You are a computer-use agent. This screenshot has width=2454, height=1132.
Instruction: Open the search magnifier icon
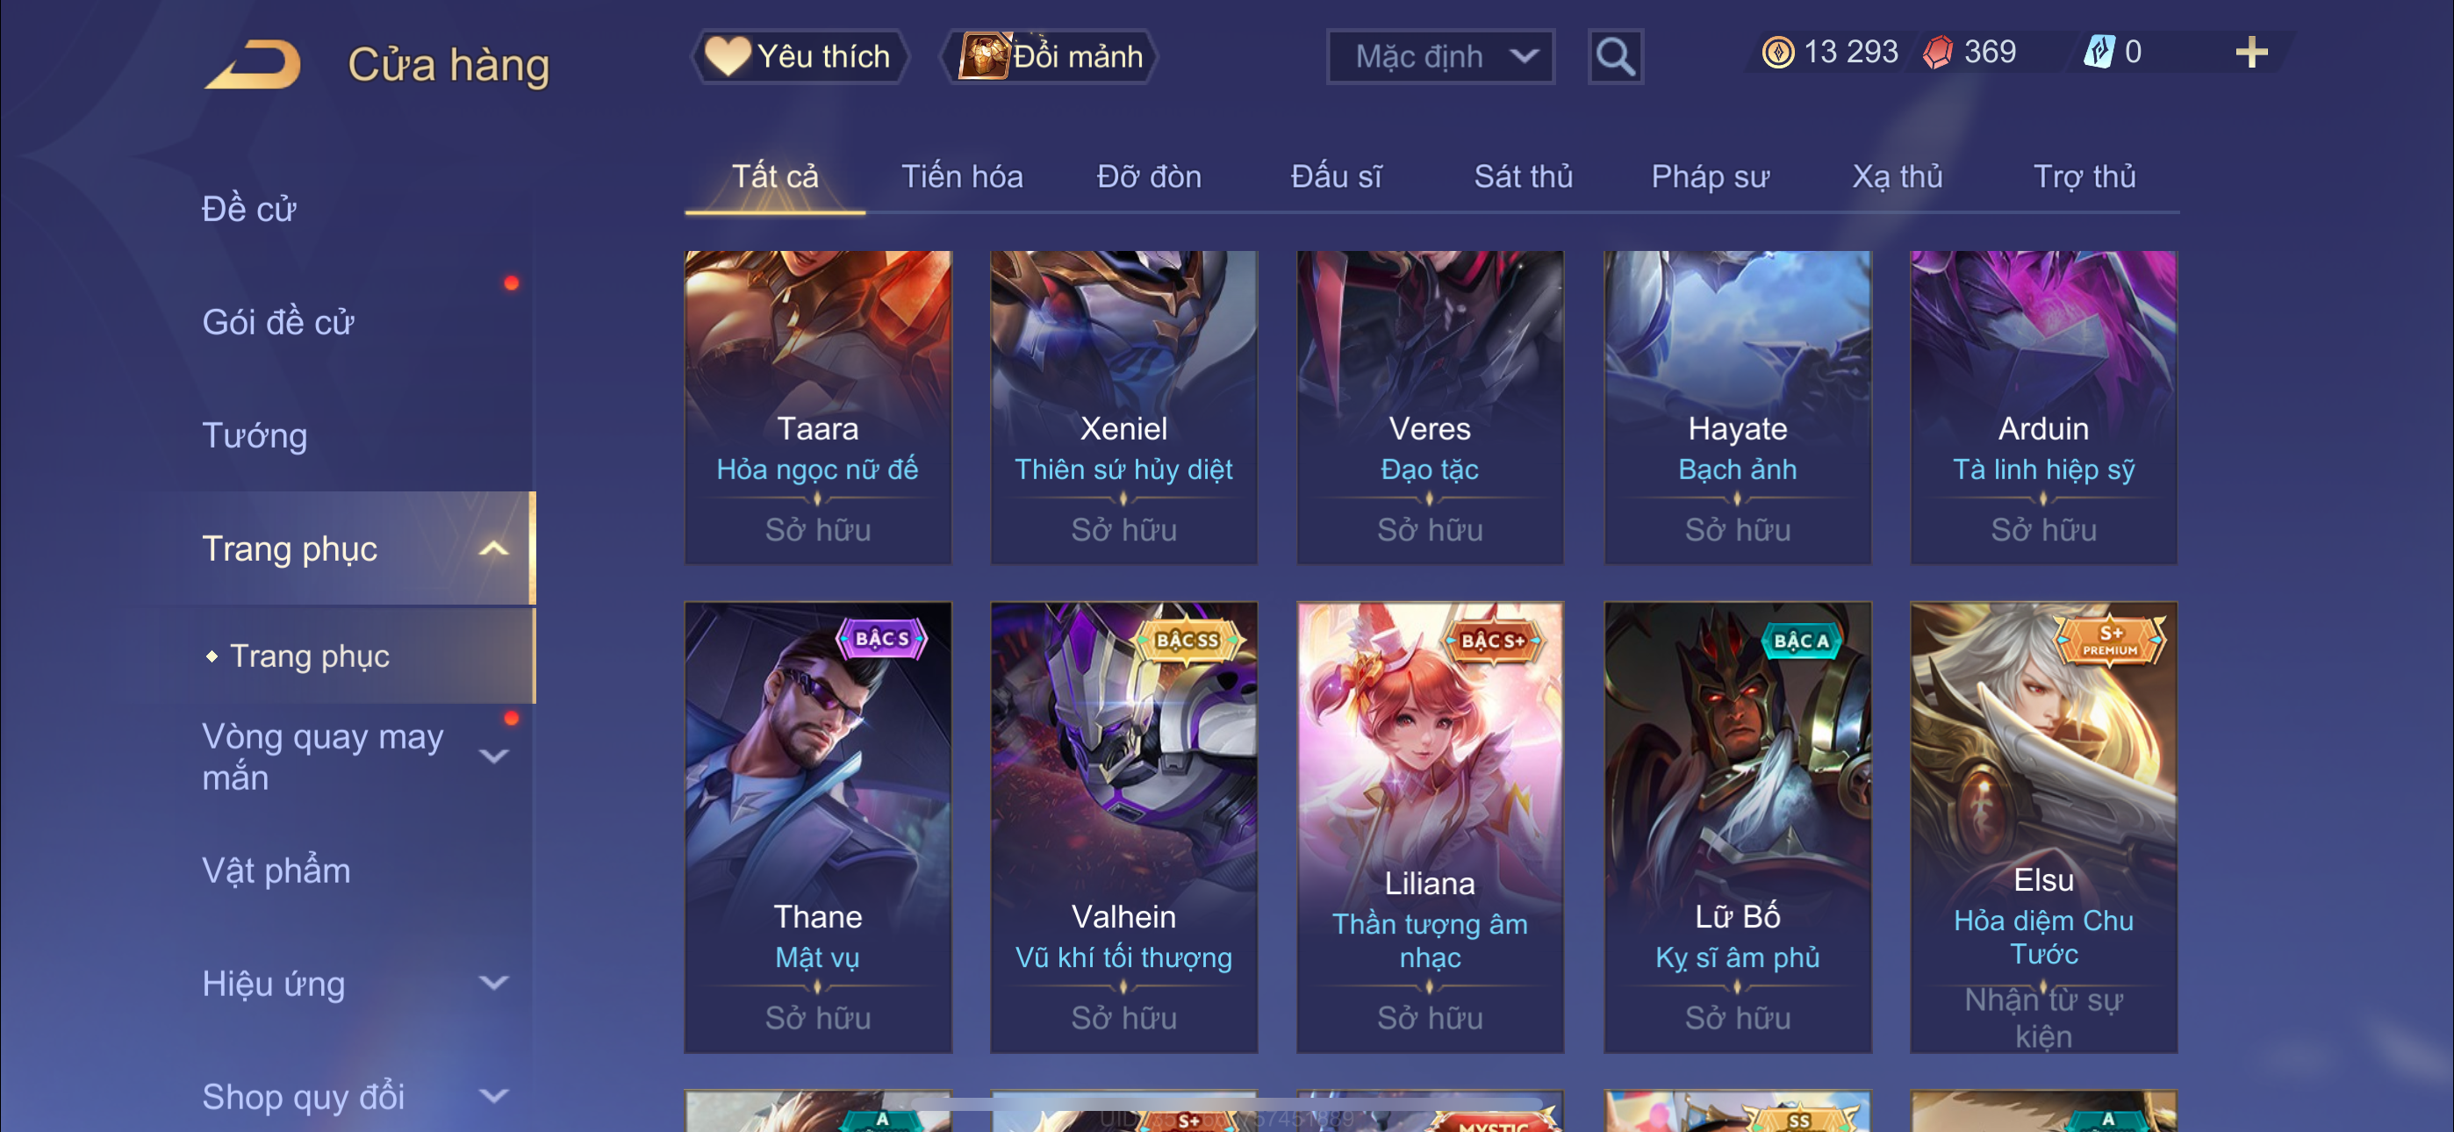pyautogui.click(x=1615, y=57)
